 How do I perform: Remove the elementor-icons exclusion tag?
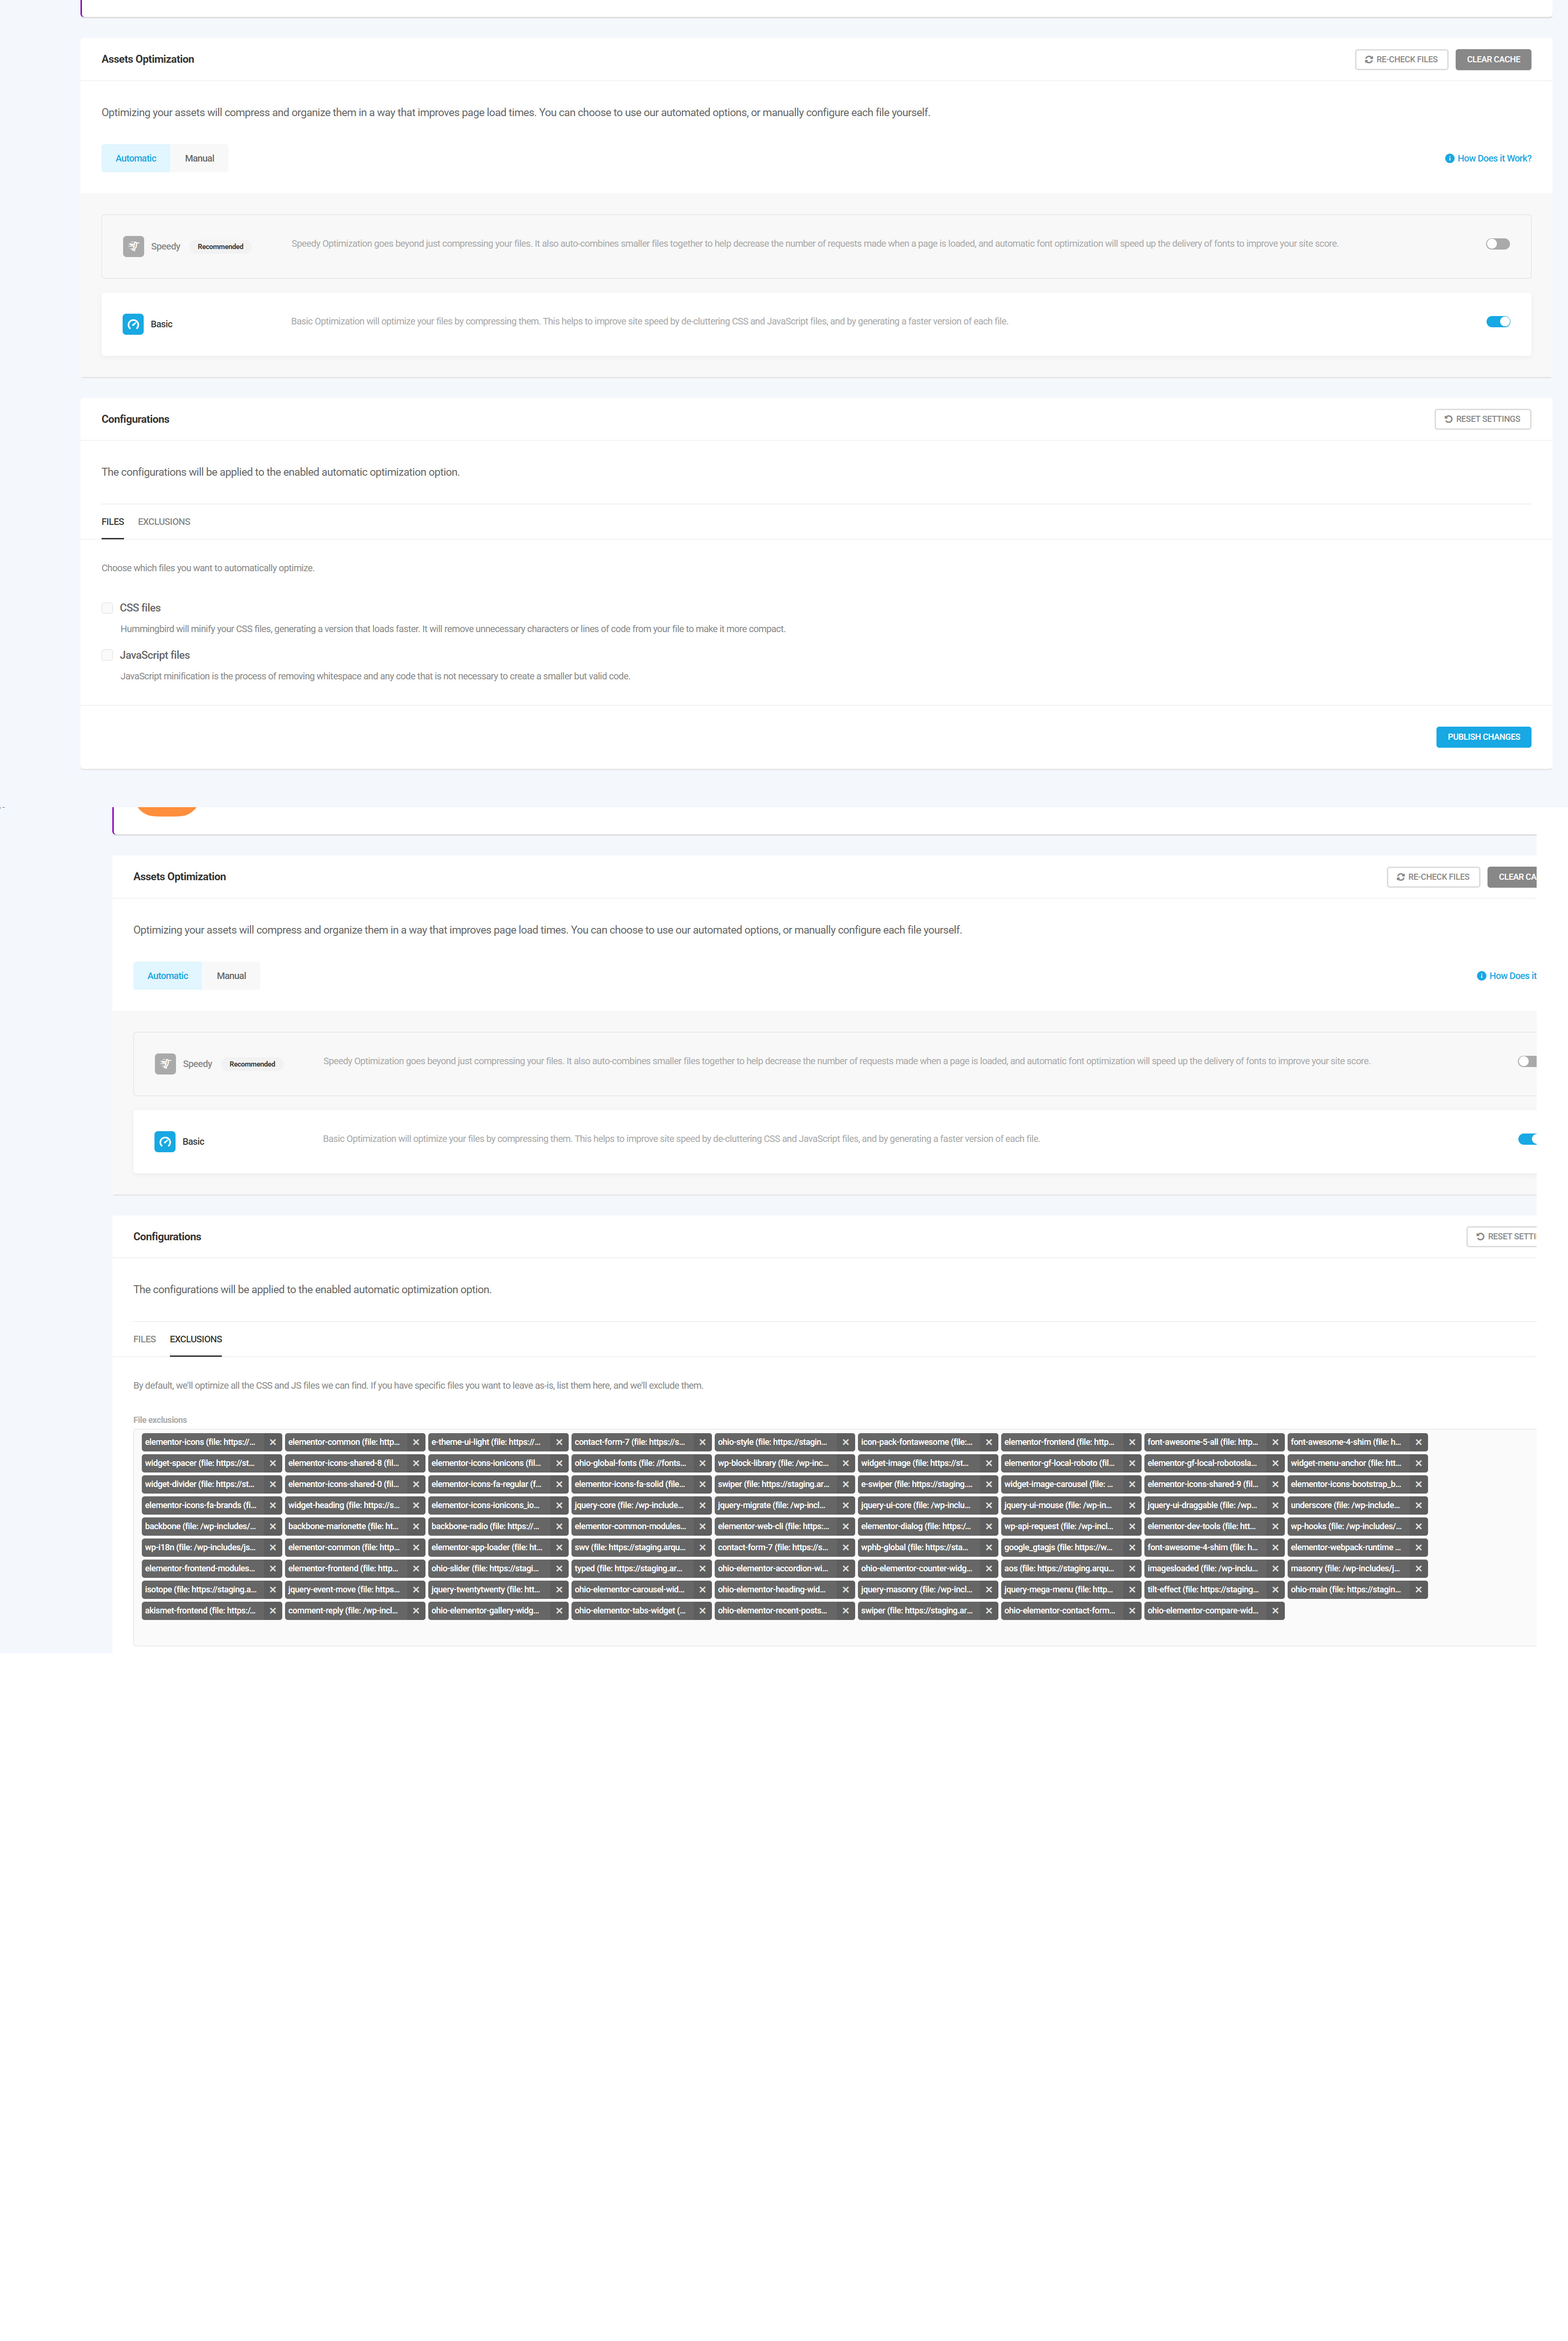(x=272, y=1442)
